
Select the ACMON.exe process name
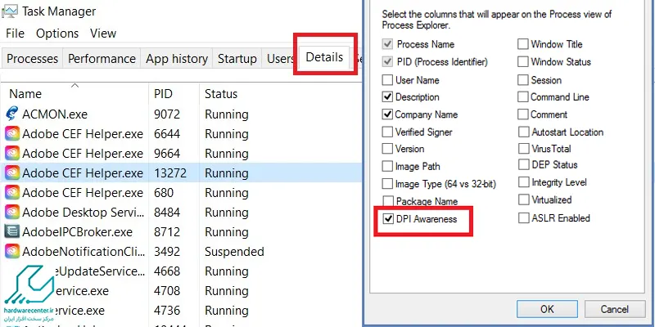[55, 114]
